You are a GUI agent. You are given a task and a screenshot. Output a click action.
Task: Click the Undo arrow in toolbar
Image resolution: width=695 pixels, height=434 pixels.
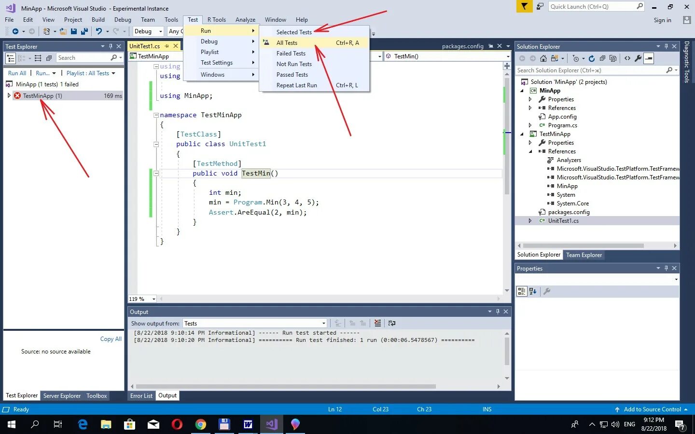point(99,31)
